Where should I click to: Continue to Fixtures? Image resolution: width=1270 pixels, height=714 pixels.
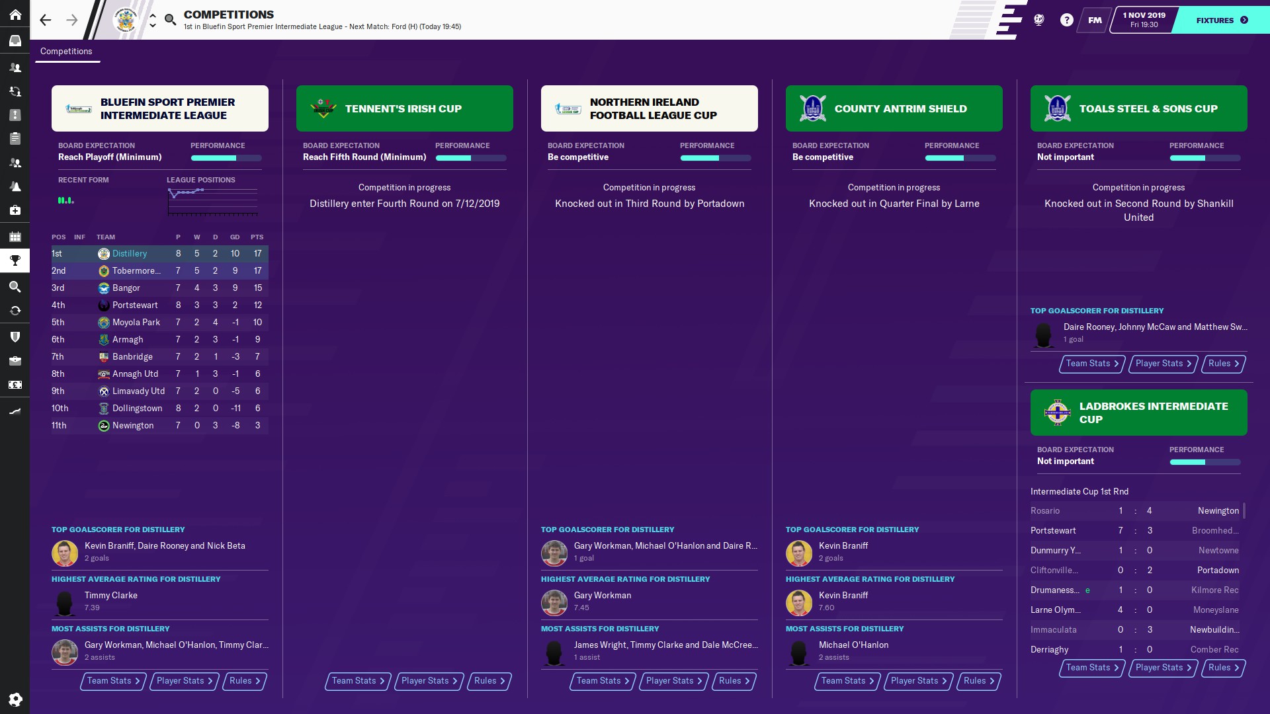[x=1222, y=20]
